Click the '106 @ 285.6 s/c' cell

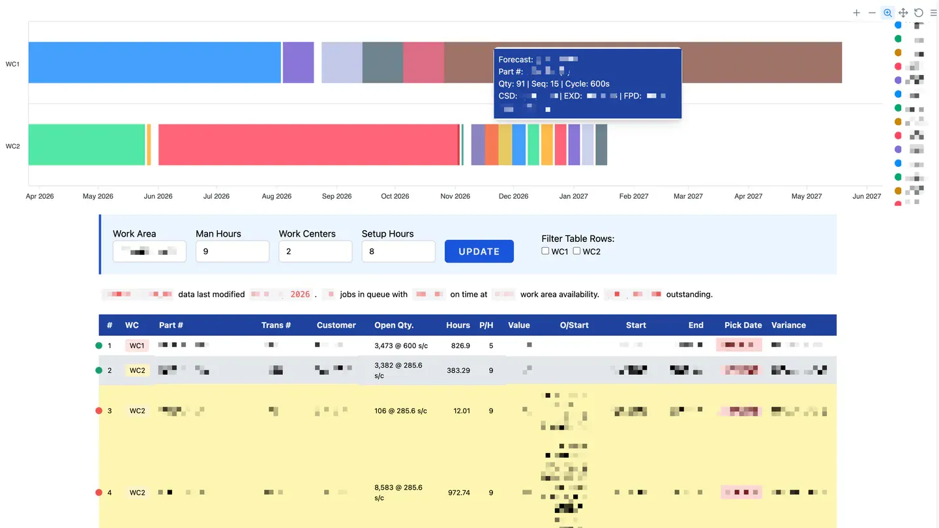coord(400,411)
